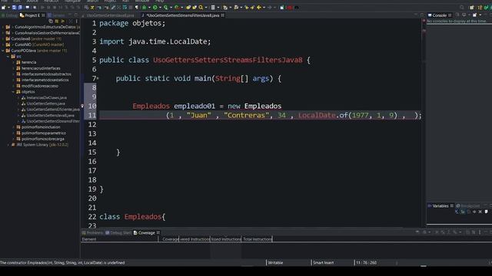Click "Writable" in the status bar
This screenshot has width=492, height=276.
click(x=275, y=263)
